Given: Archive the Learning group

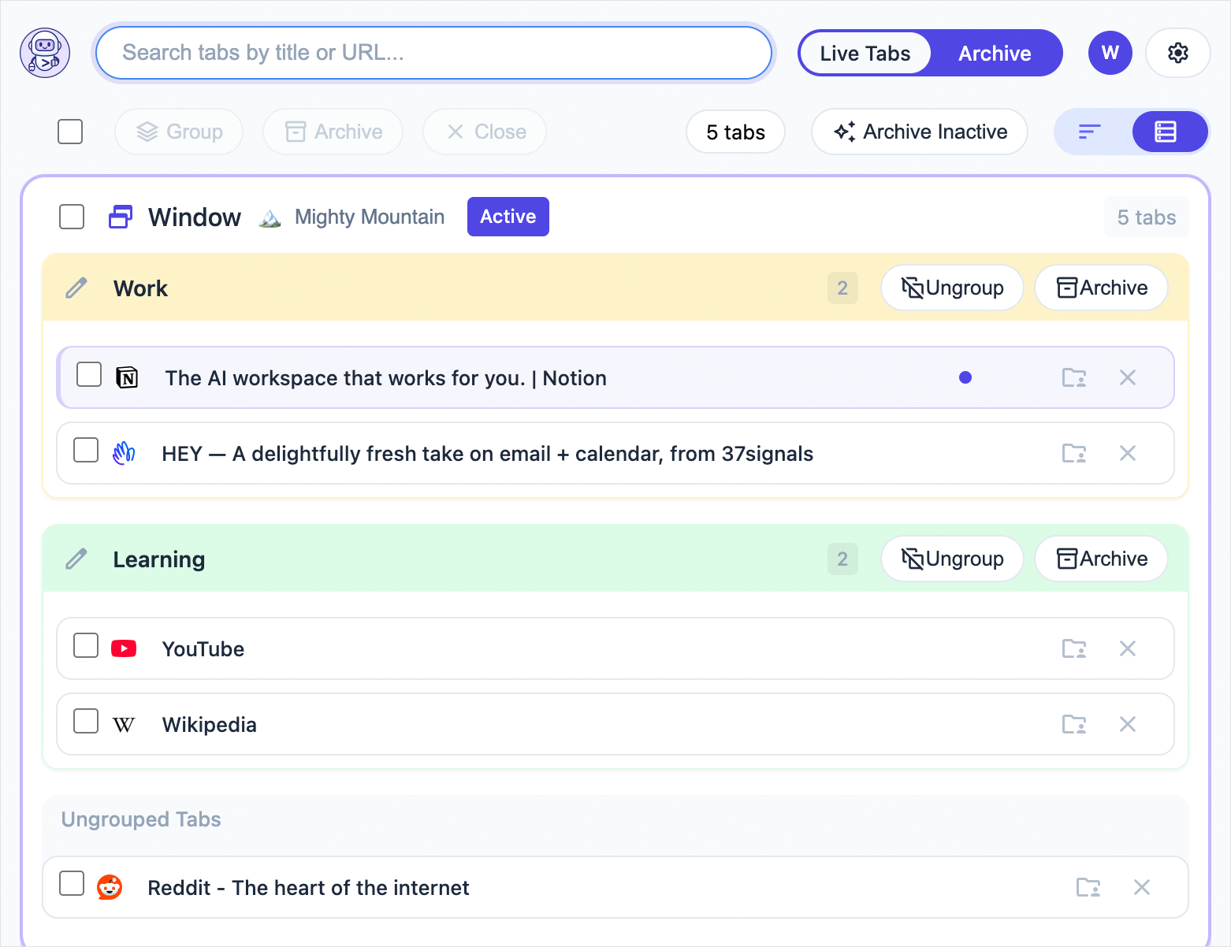Looking at the screenshot, I should pos(1101,559).
